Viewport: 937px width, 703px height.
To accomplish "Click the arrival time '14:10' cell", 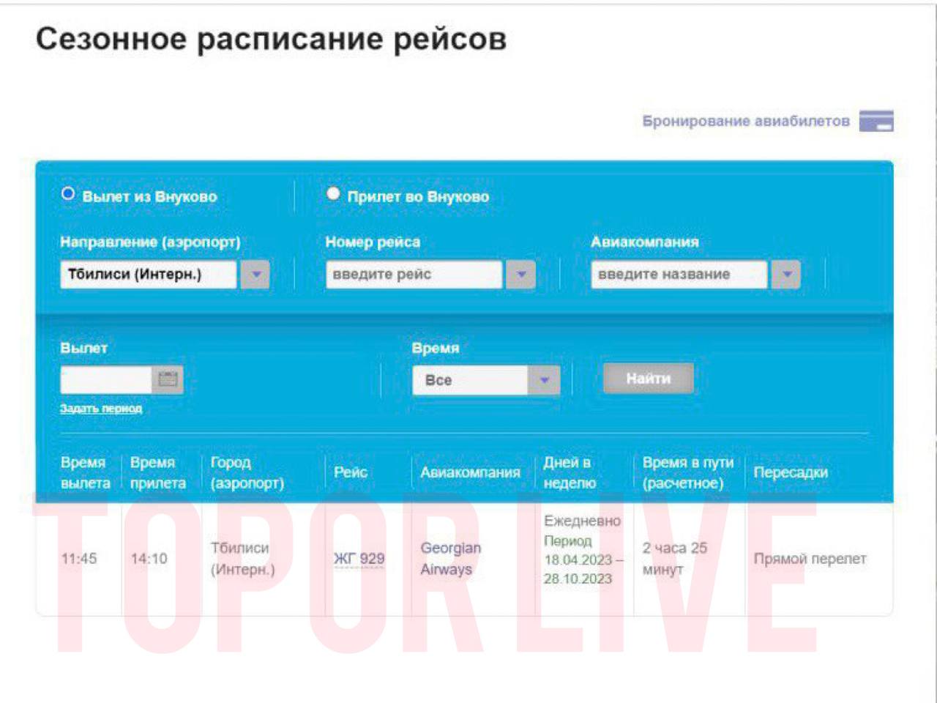I will (x=149, y=559).
